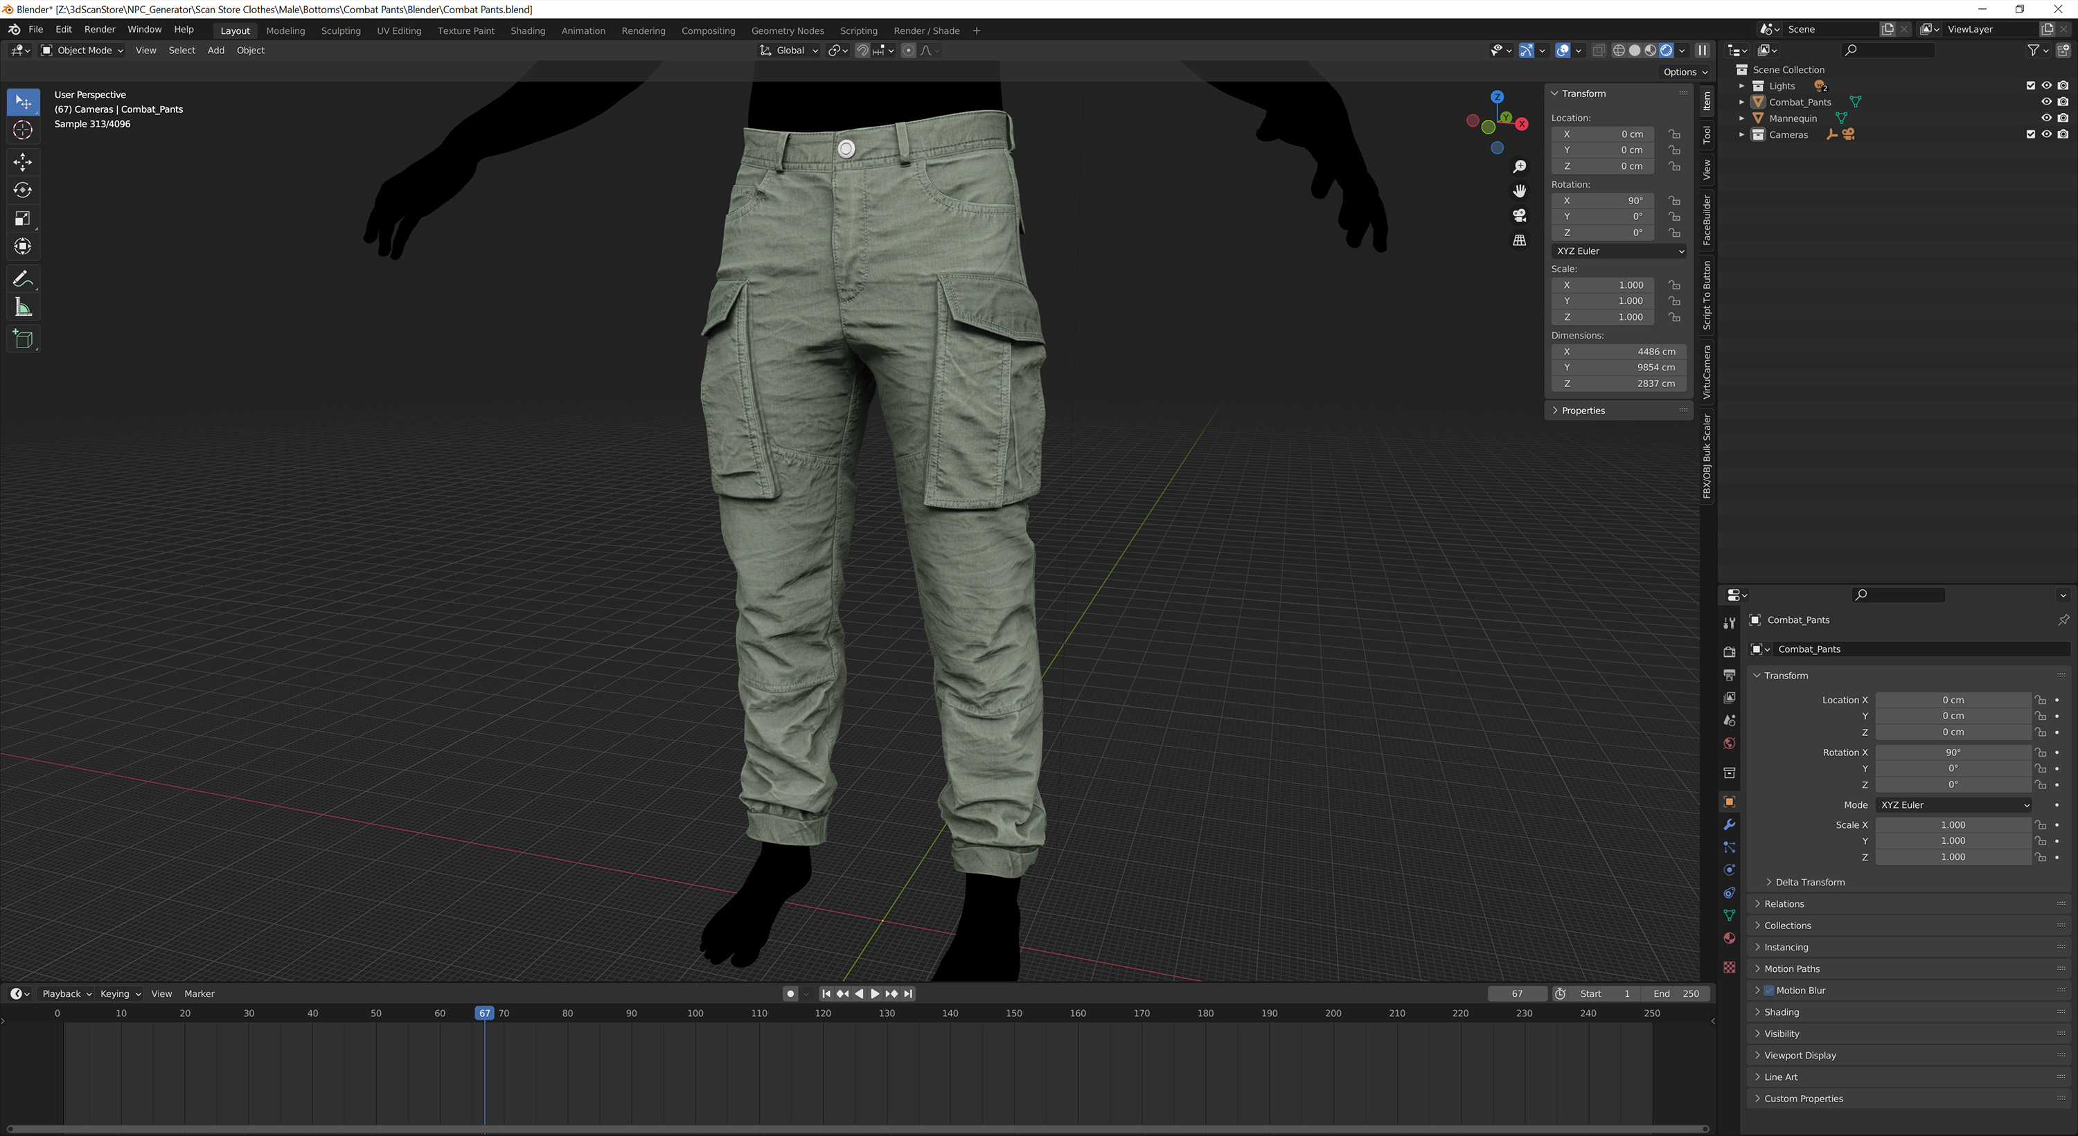Open the Object Mode dropdown

[82, 50]
